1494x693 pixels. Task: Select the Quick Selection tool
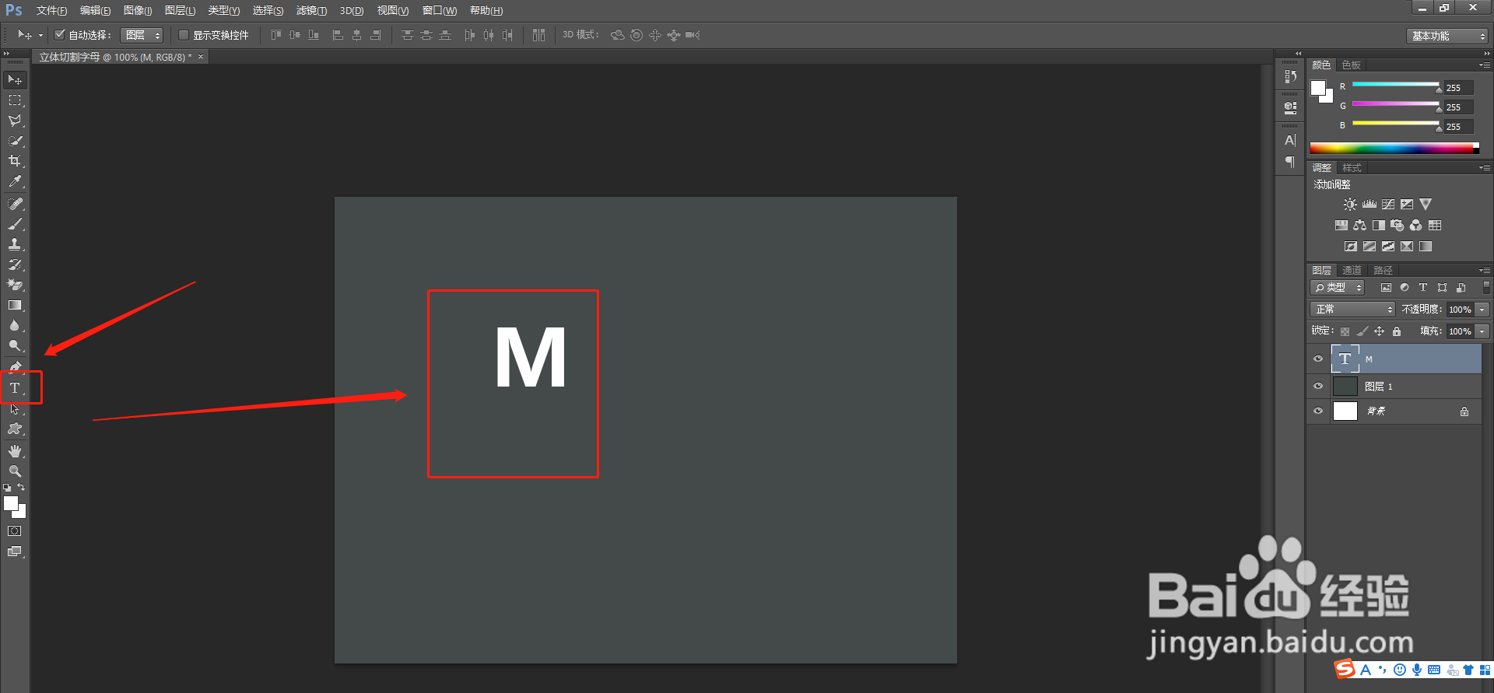click(15, 141)
